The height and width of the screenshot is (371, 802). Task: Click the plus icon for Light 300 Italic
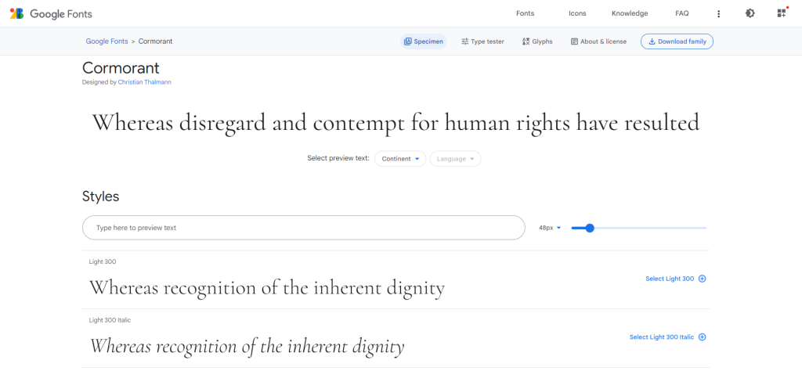703,337
